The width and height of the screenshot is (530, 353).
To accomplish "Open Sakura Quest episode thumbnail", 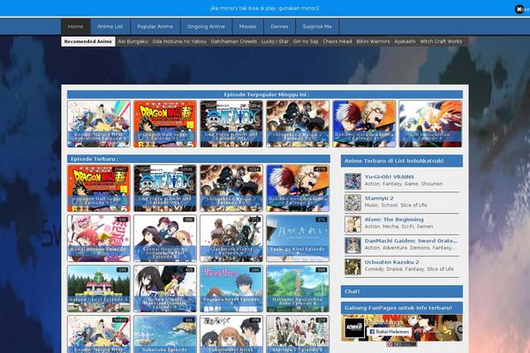I will click(x=99, y=289).
